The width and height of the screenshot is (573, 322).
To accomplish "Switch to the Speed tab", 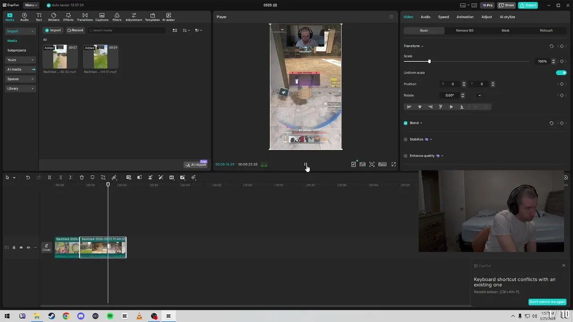I will tap(443, 17).
